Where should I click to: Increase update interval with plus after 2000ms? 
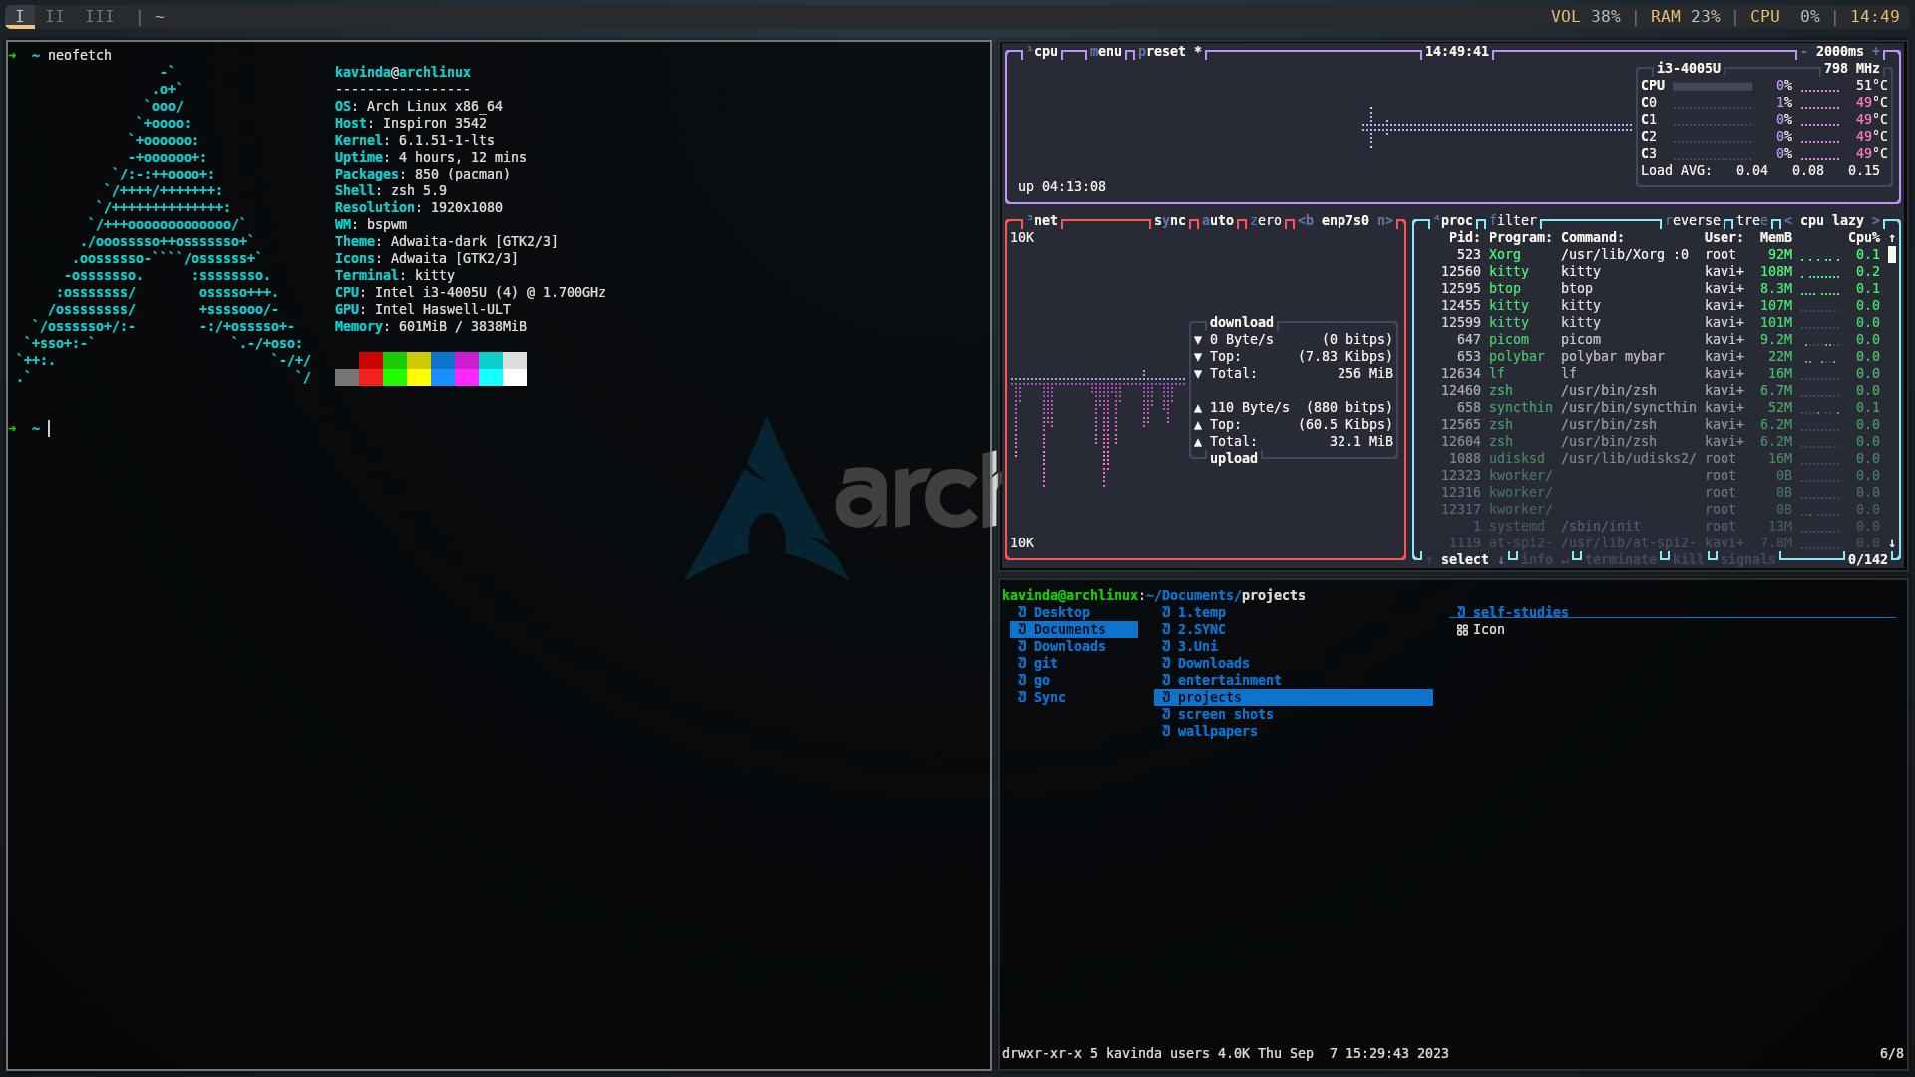1876,52
